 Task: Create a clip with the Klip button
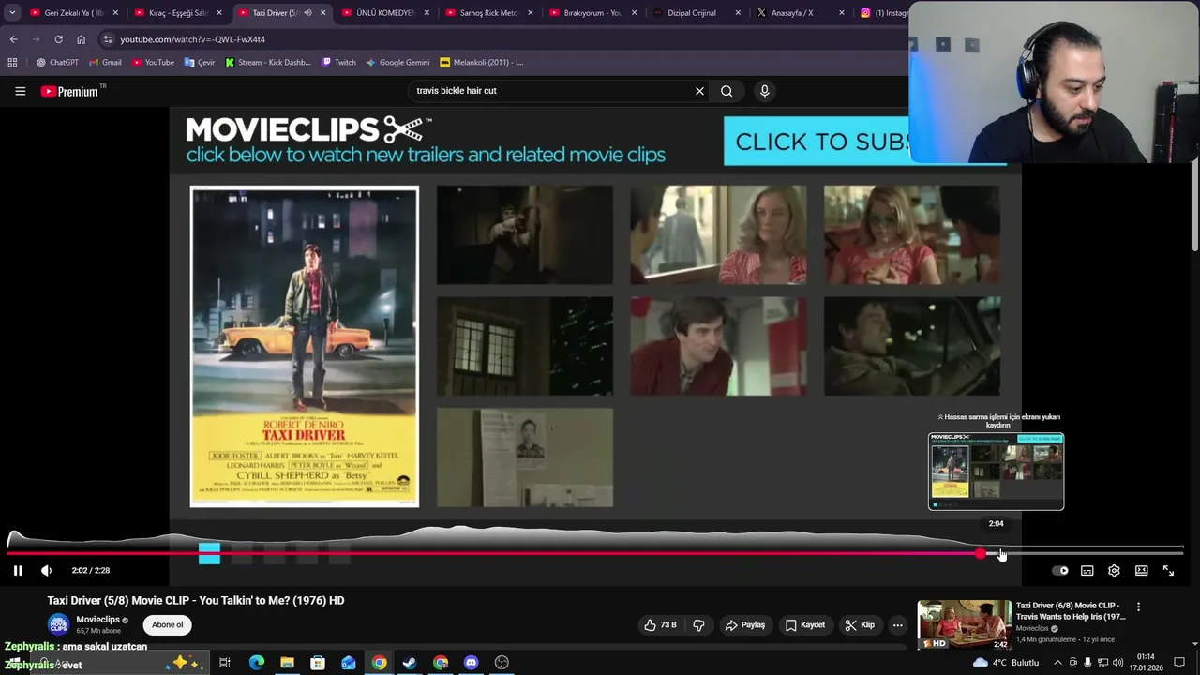click(x=860, y=625)
